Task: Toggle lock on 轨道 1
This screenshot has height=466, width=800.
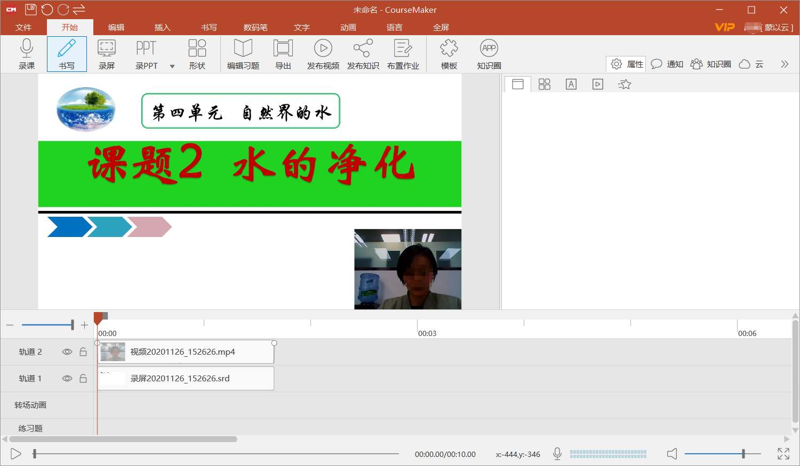Action: [x=83, y=379]
